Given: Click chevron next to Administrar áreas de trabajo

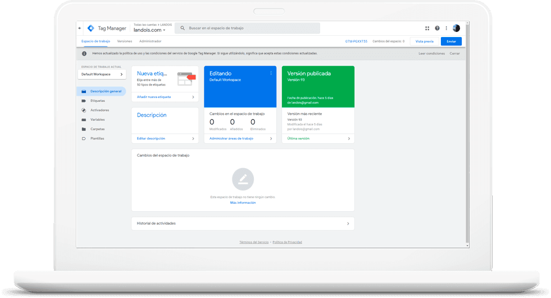Looking at the screenshot, I should (x=271, y=139).
